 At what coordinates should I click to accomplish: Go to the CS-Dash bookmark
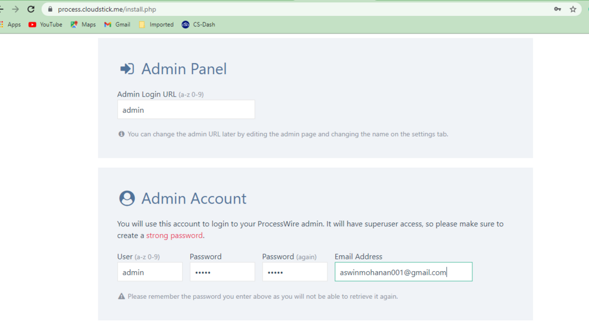pyautogui.click(x=198, y=25)
